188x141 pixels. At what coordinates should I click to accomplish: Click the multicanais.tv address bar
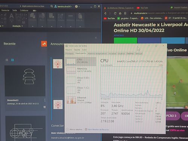[x=159, y=13]
